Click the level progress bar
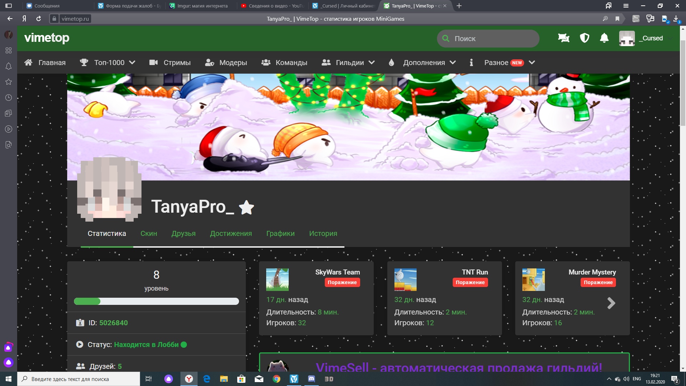 pyautogui.click(x=156, y=301)
